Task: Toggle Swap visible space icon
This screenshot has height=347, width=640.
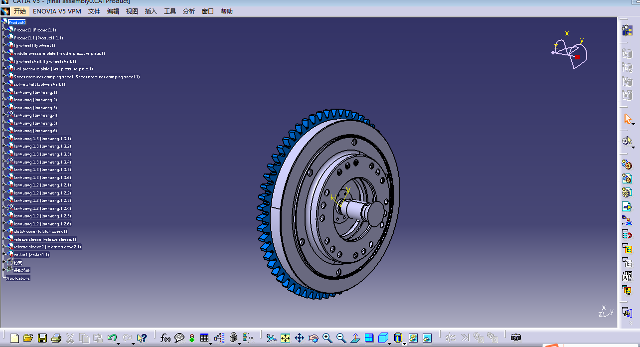Action: point(427,338)
